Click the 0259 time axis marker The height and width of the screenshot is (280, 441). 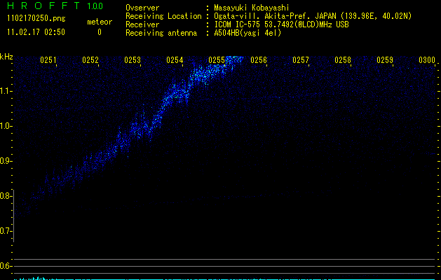click(x=385, y=60)
